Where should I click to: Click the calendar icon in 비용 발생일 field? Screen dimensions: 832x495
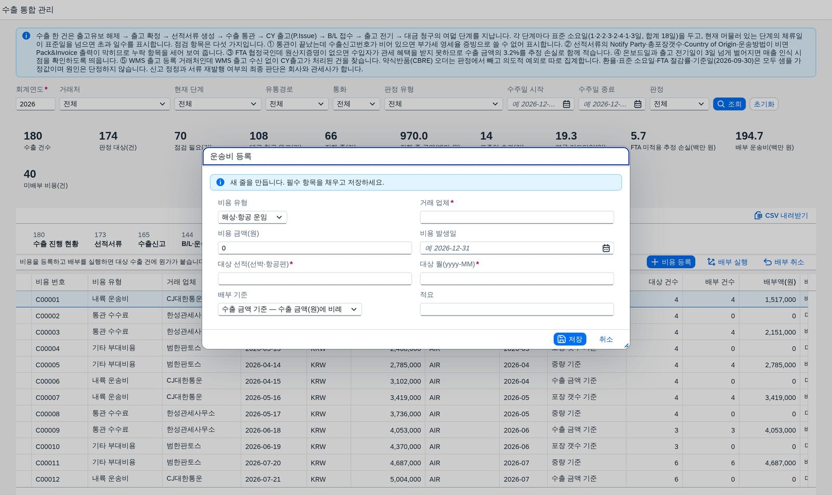click(x=606, y=249)
